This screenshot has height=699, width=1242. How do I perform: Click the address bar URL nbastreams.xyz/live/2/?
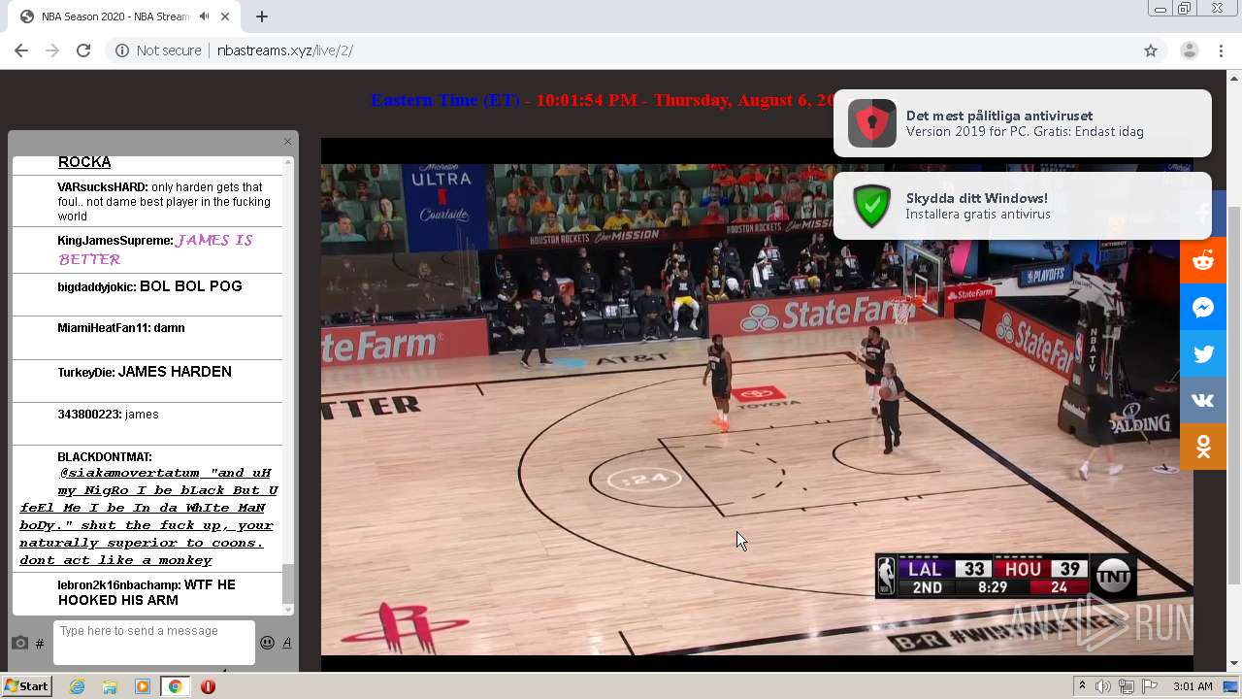[x=284, y=50]
